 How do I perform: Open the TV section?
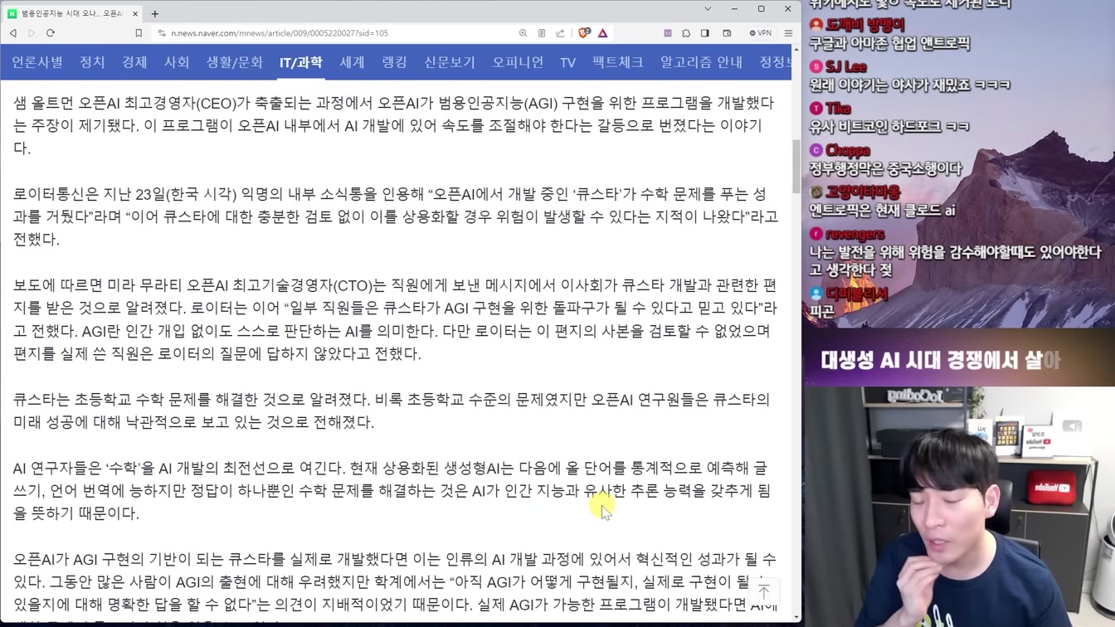(x=567, y=62)
